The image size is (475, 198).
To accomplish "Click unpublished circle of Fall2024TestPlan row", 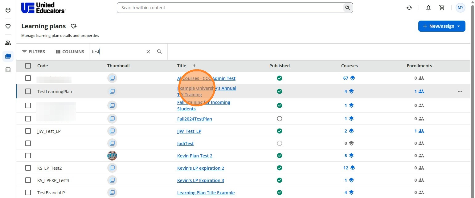I will point(280,119).
